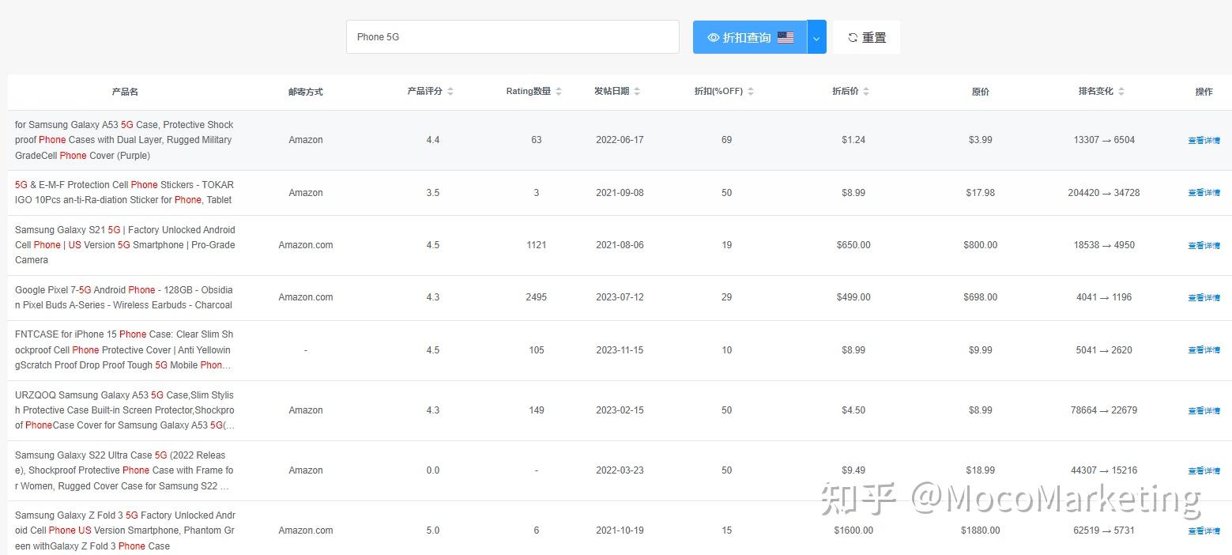Click product name 'Samsung Galaxy S21 5G | Factory Unlocked'
Image resolution: width=1232 pixels, height=555 pixels.
124,245
